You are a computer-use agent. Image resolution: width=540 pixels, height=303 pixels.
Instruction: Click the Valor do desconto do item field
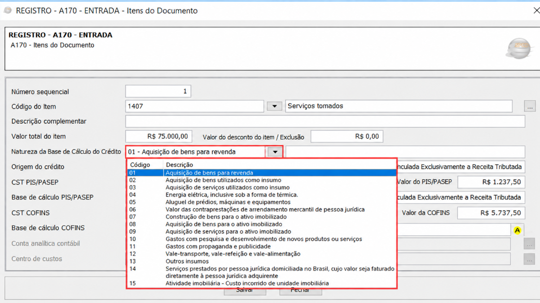click(x=347, y=136)
